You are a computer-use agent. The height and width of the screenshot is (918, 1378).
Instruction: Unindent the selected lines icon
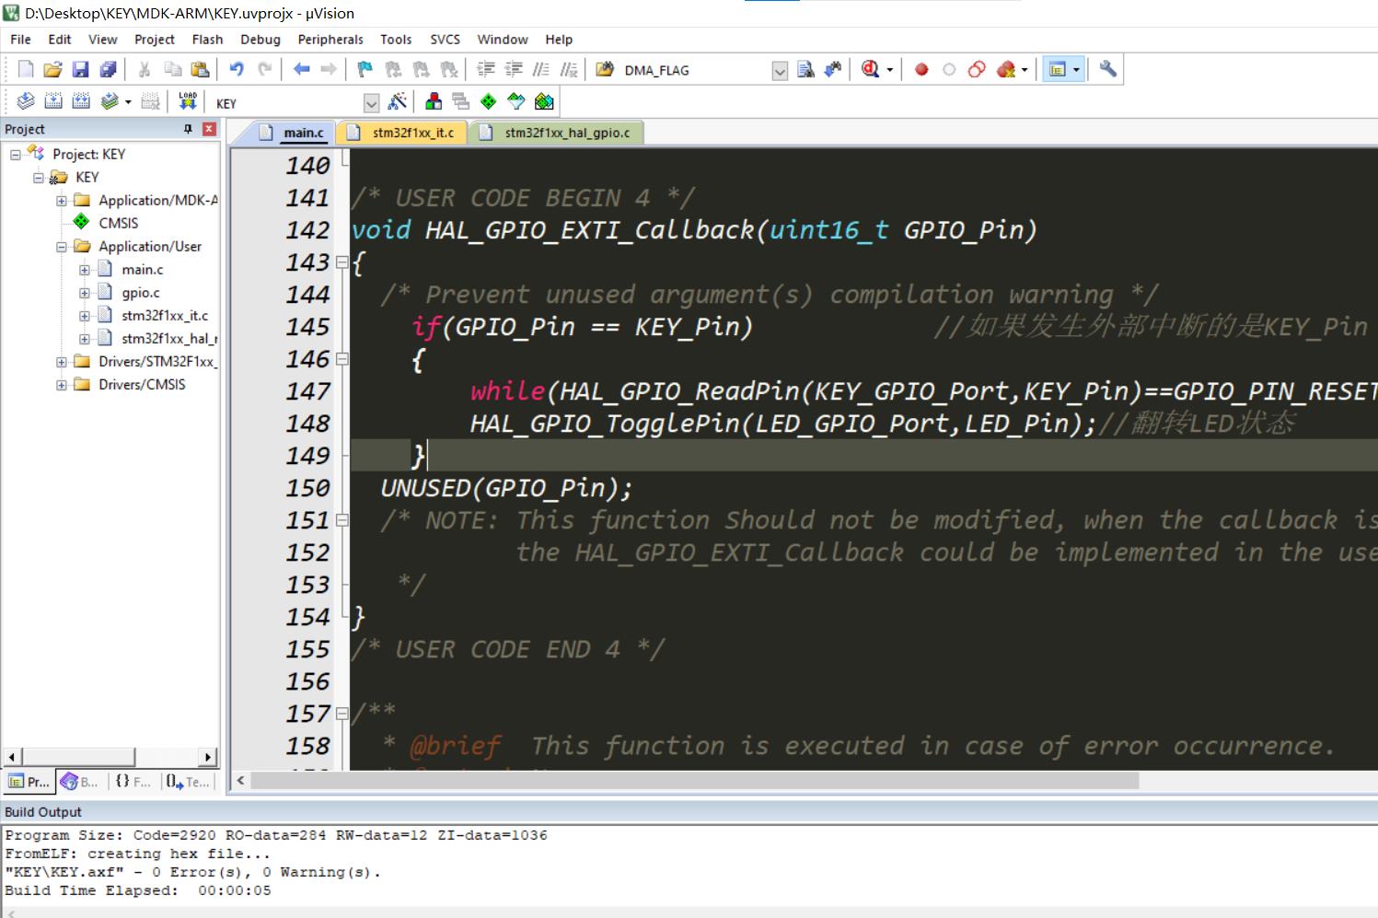click(x=514, y=70)
